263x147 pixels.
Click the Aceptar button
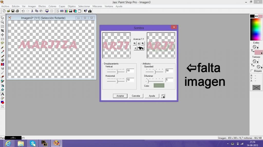click(x=120, y=96)
